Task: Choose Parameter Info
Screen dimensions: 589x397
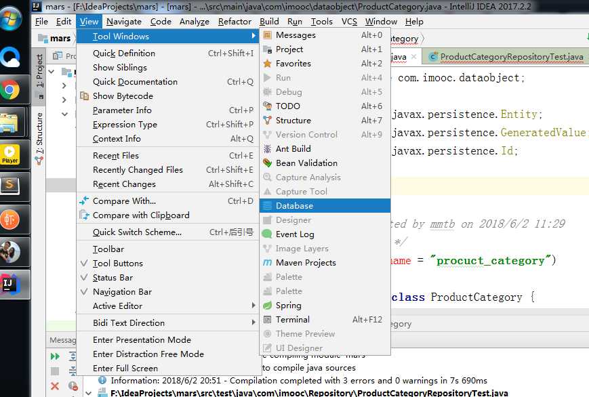Action: pyautogui.click(x=167, y=110)
